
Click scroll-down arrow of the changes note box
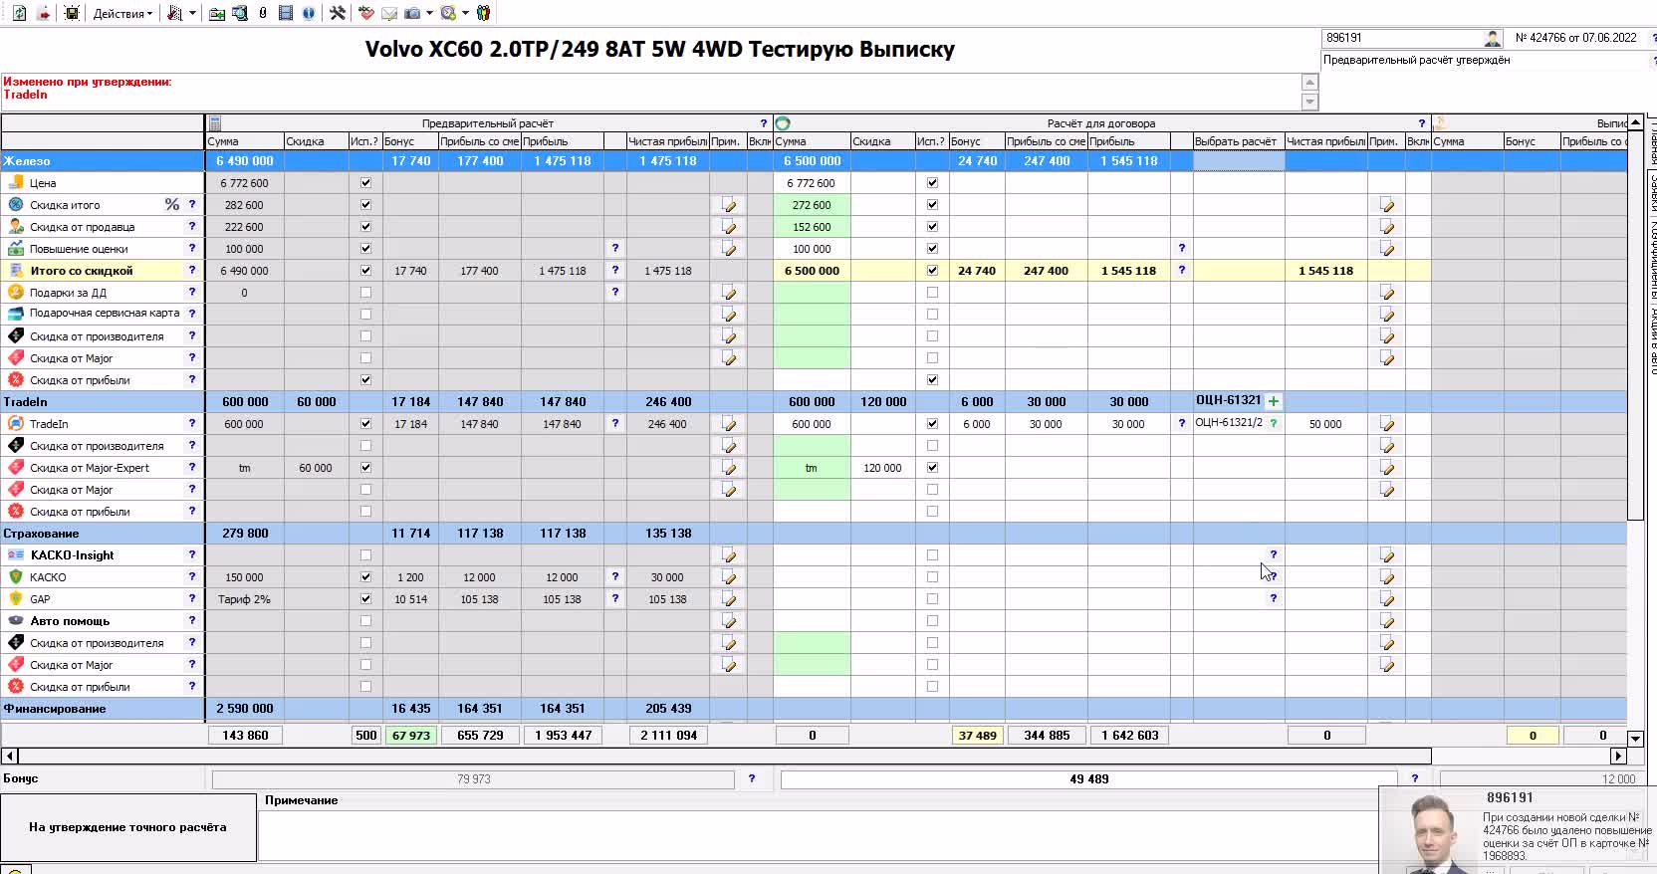point(1310,102)
